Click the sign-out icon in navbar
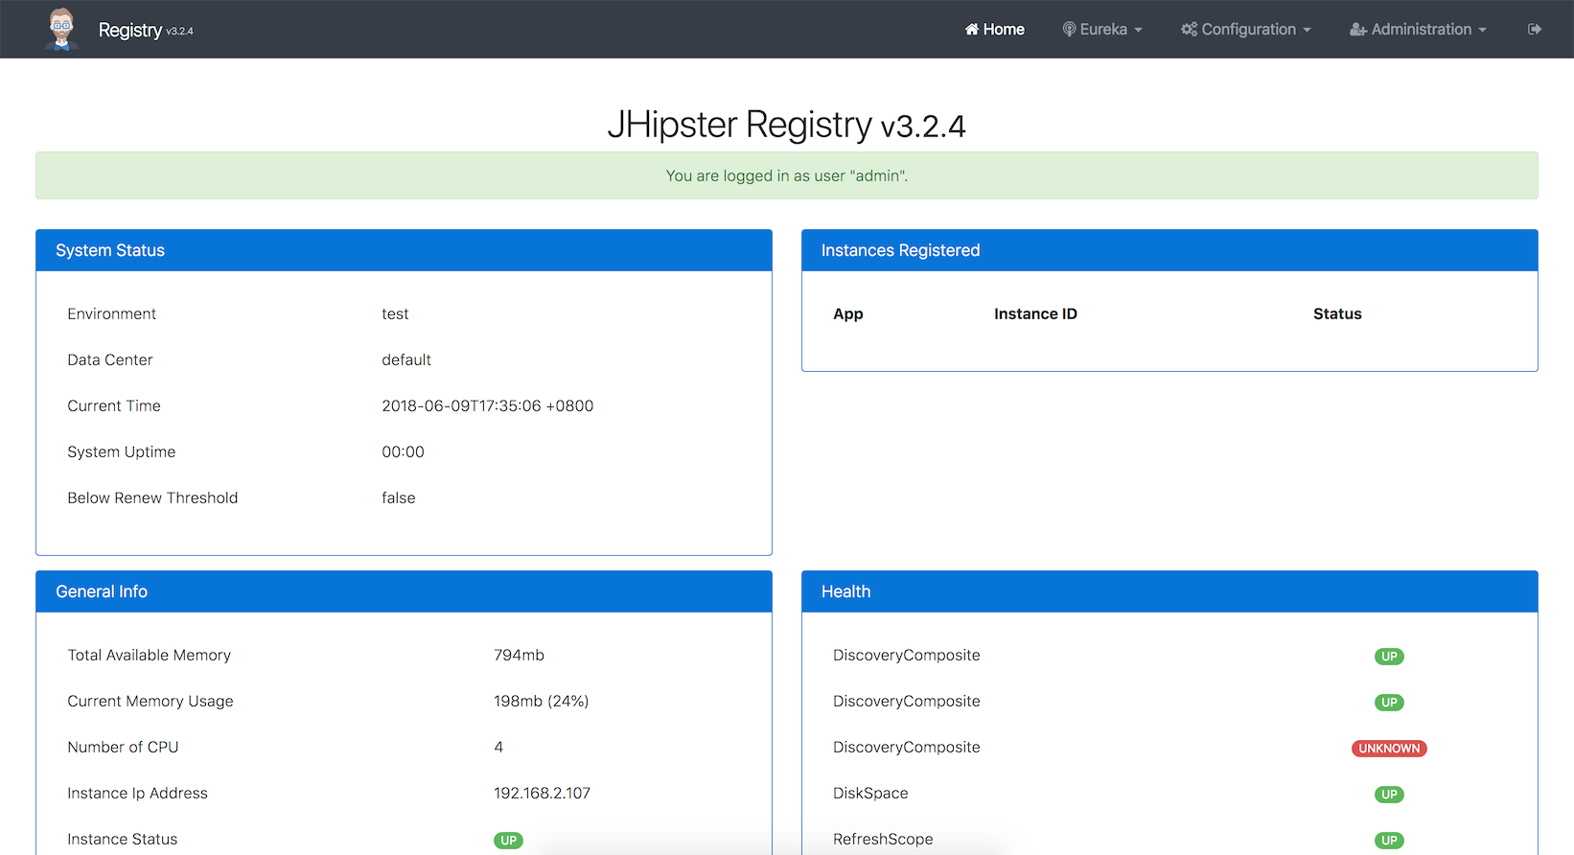Viewport: 1574px width, 855px height. [x=1535, y=30]
